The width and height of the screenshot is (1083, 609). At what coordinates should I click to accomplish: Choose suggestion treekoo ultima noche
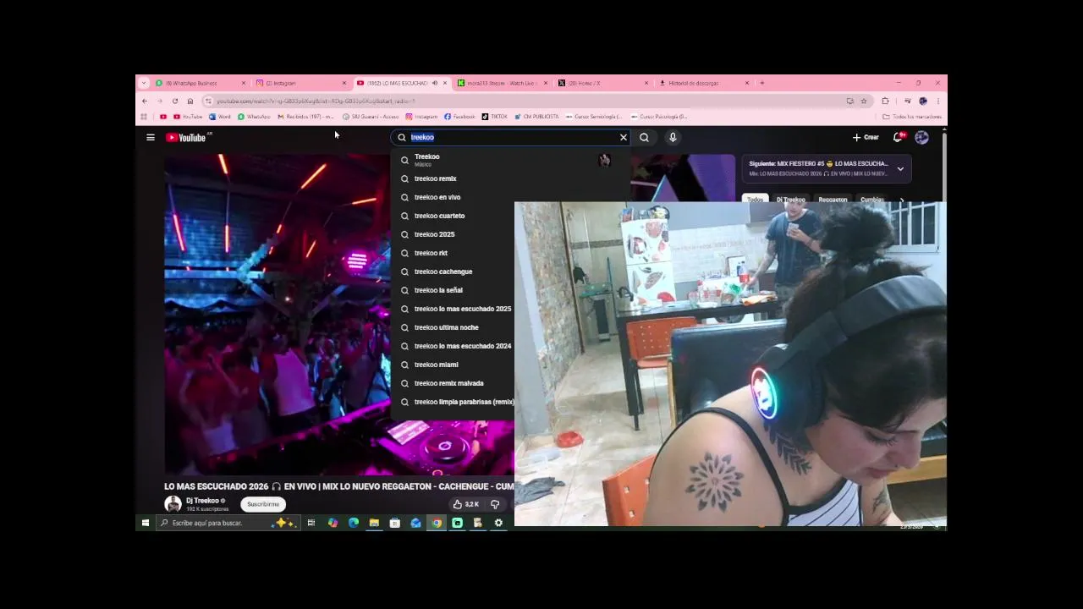[x=453, y=327]
